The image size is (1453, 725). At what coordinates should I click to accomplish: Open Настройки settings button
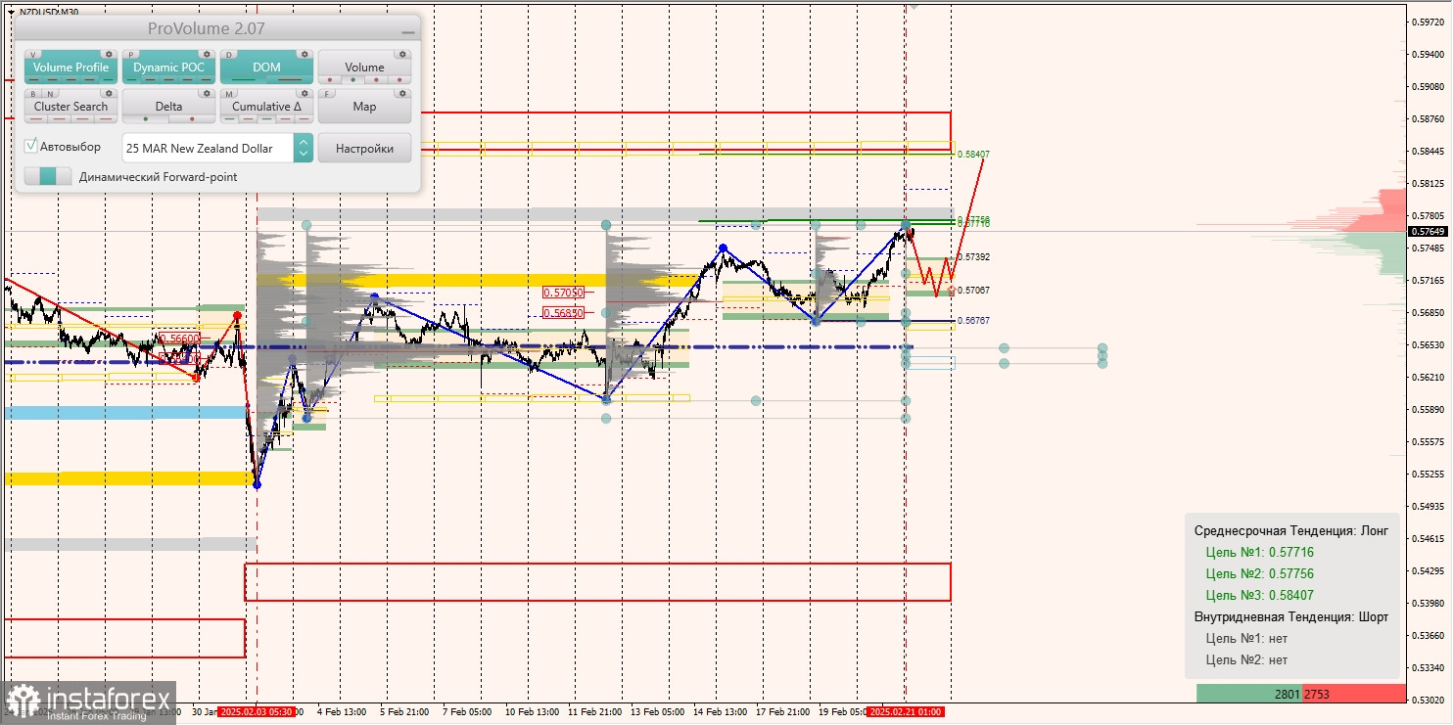(364, 148)
